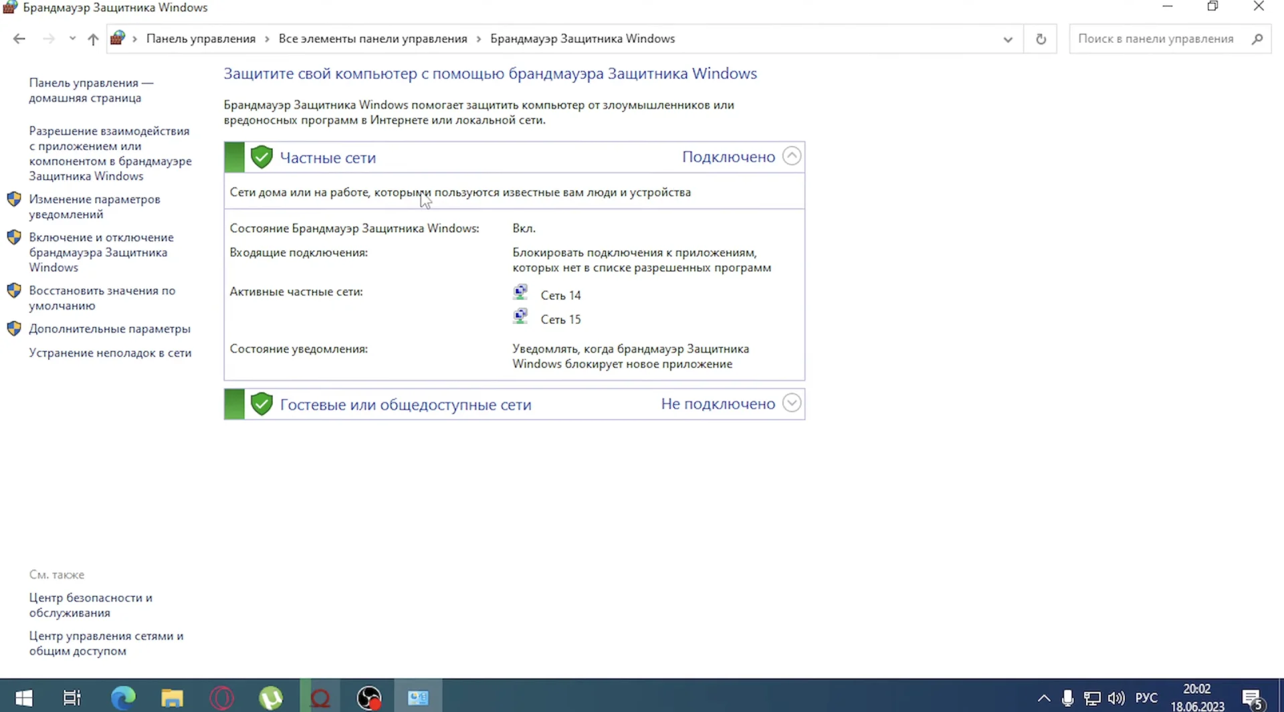Click the Control Panel icon in address bar
Image resolution: width=1284 pixels, height=712 pixels.
(118, 38)
